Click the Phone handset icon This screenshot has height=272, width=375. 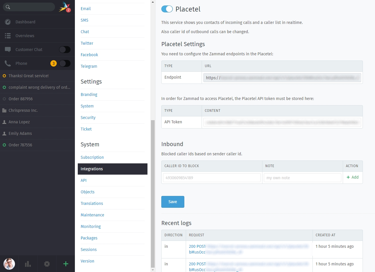(x=8, y=63)
